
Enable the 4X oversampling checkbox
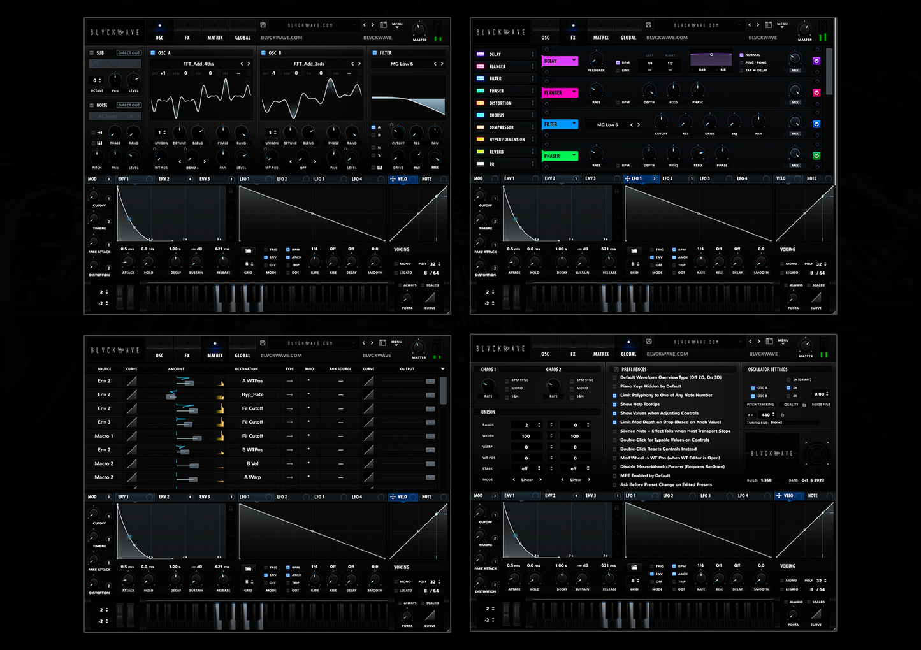(788, 396)
